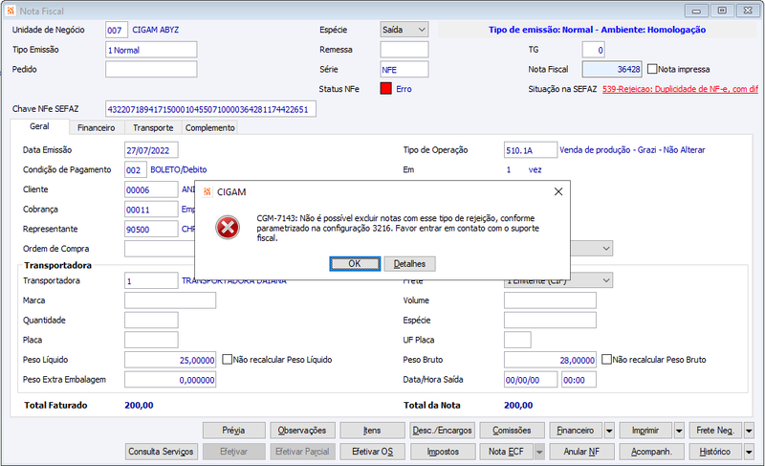The height and width of the screenshot is (466, 765).
Task: Click the Tipo de Operação field 510.1A
Action: pos(531,150)
